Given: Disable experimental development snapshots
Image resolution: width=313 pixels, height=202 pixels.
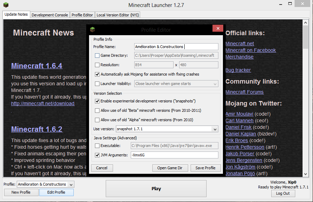Looking at the screenshot, I should 97,101.
